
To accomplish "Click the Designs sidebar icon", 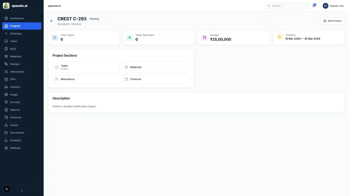I will (6, 64).
